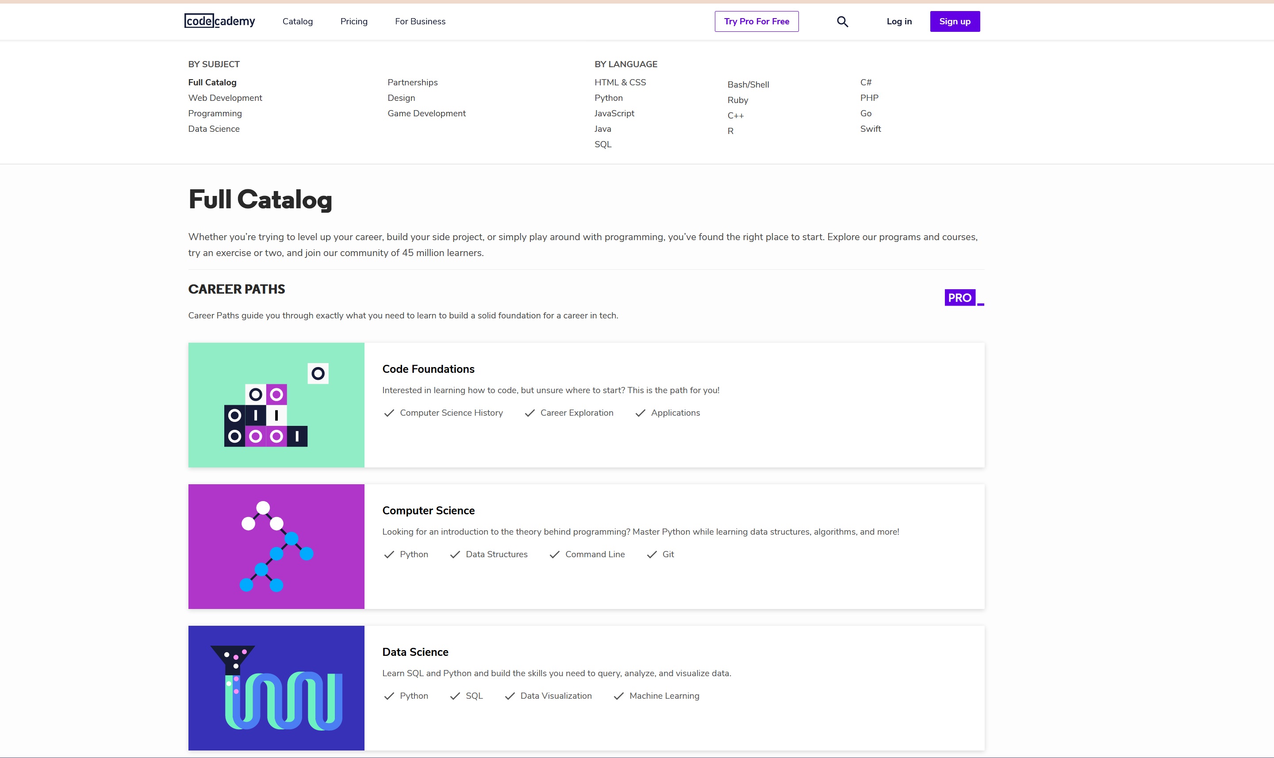Open the Data Science funnel thumbnail
The height and width of the screenshot is (758, 1274).
coord(276,688)
